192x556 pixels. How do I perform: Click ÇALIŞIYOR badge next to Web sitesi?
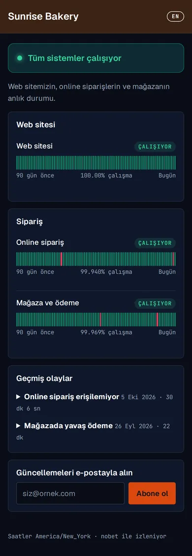[x=155, y=146]
